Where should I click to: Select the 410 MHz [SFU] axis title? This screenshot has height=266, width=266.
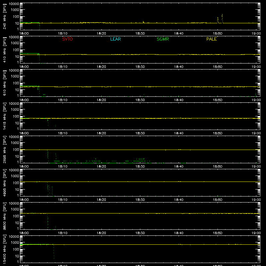[x=4, y=50]
